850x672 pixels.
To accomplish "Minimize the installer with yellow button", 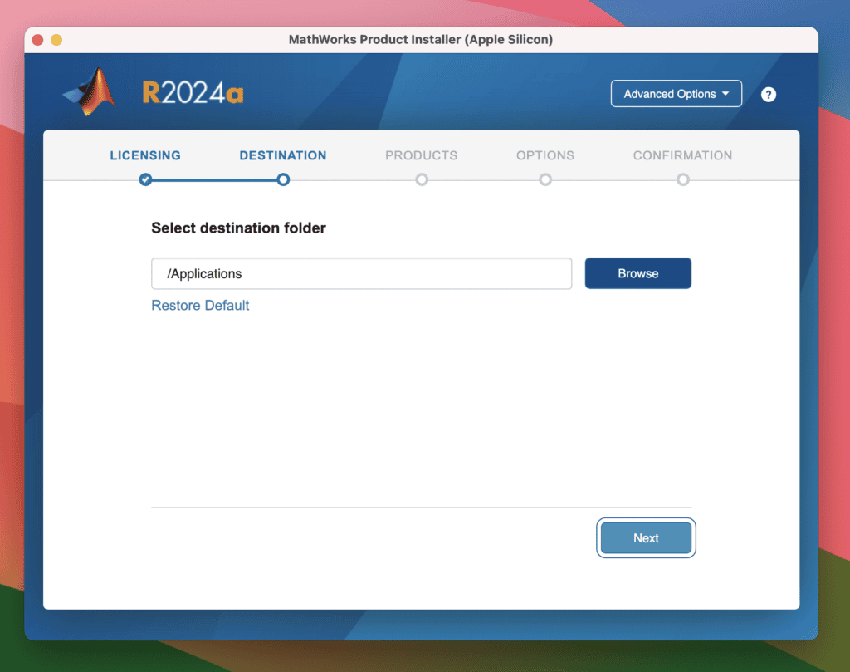I will (56, 40).
